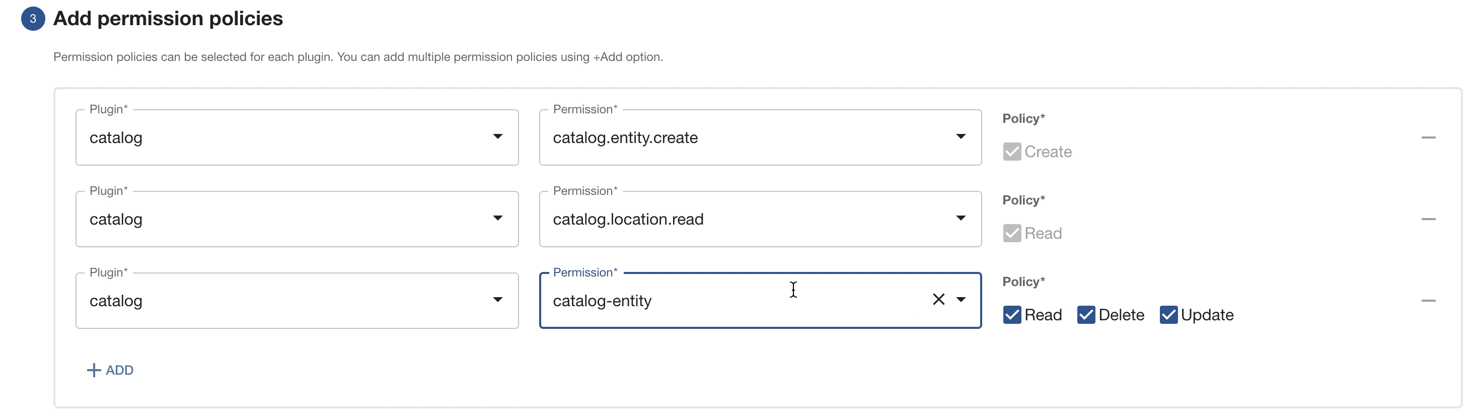The image size is (1473, 417).
Task: Expand the catalog.location.read permission dropdown arrow
Action: [x=961, y=219]
